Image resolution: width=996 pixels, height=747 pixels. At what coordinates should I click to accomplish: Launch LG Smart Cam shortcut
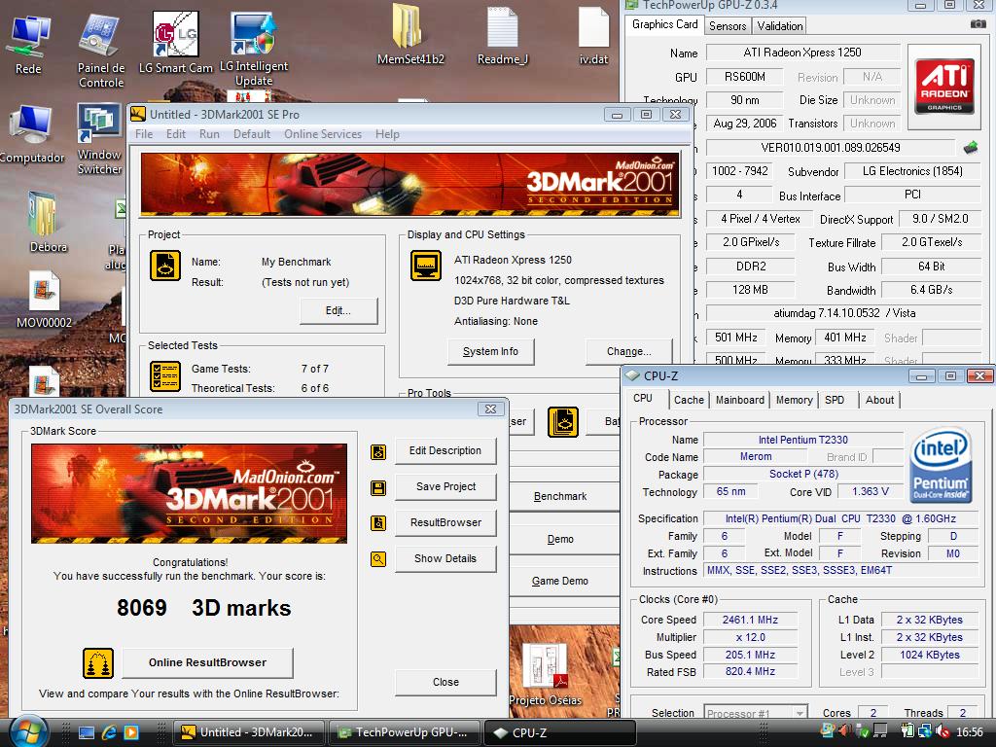coord(175,42)
